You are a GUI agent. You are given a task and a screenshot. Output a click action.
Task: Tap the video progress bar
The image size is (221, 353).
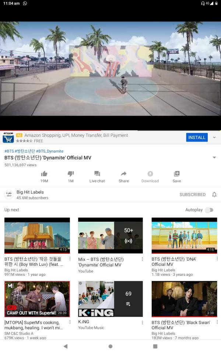click(110, 130)
